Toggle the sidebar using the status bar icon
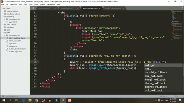 [3, 96]
